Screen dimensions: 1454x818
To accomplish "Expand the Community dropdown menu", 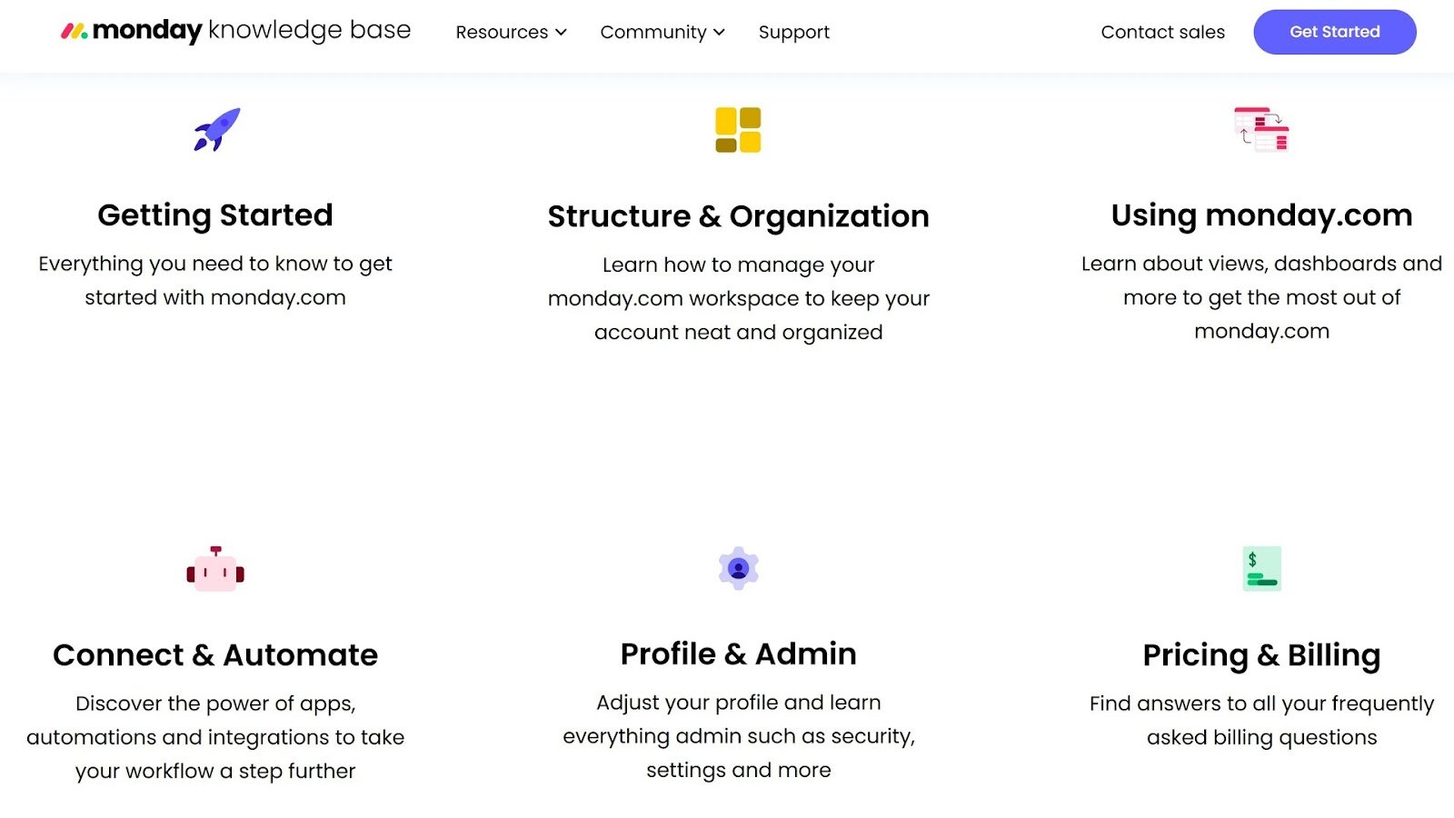I will click(x=662, y=33).
